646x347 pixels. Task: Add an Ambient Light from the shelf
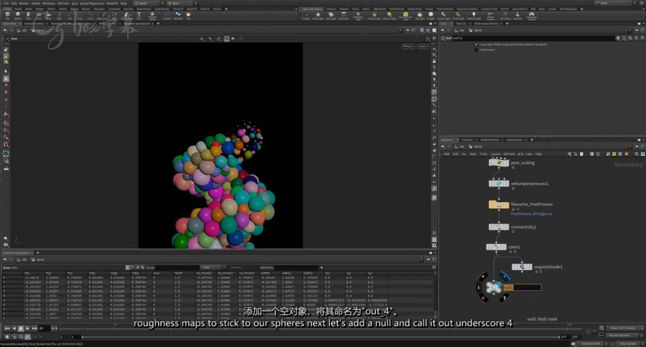pos(473,16)
